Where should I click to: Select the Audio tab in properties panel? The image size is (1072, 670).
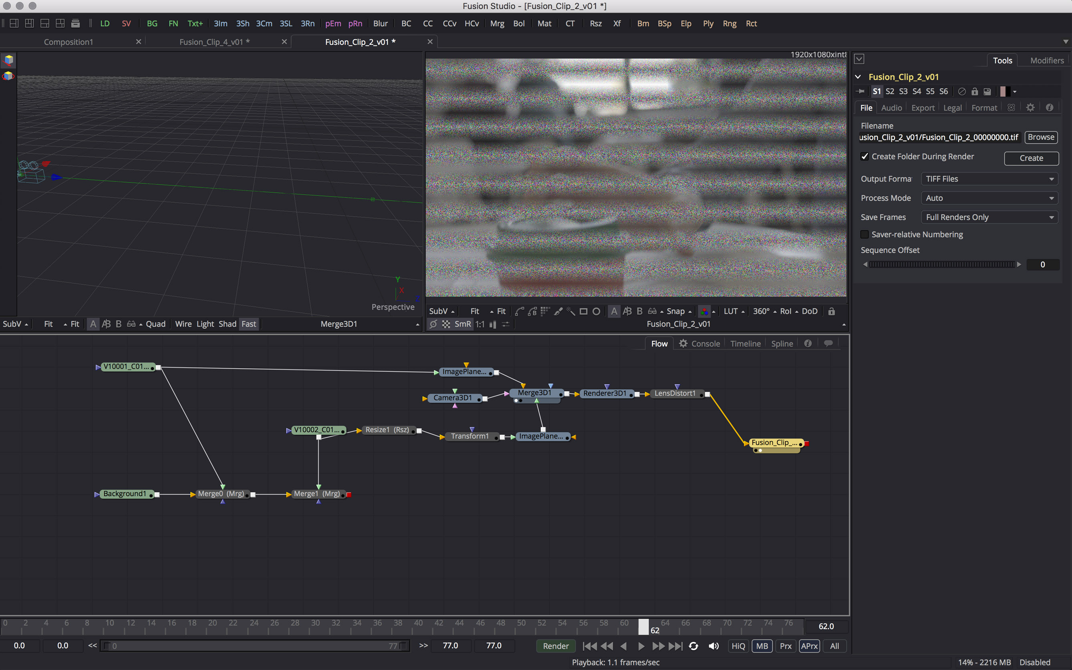(x=891, y=107)
